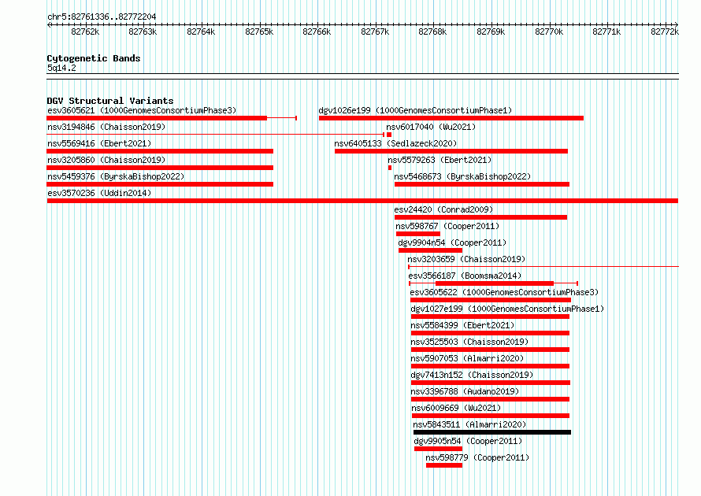Open nsv6009669 (Wu2021) variant
Screen dimensions: 701x496
click(x=456, y=408)
